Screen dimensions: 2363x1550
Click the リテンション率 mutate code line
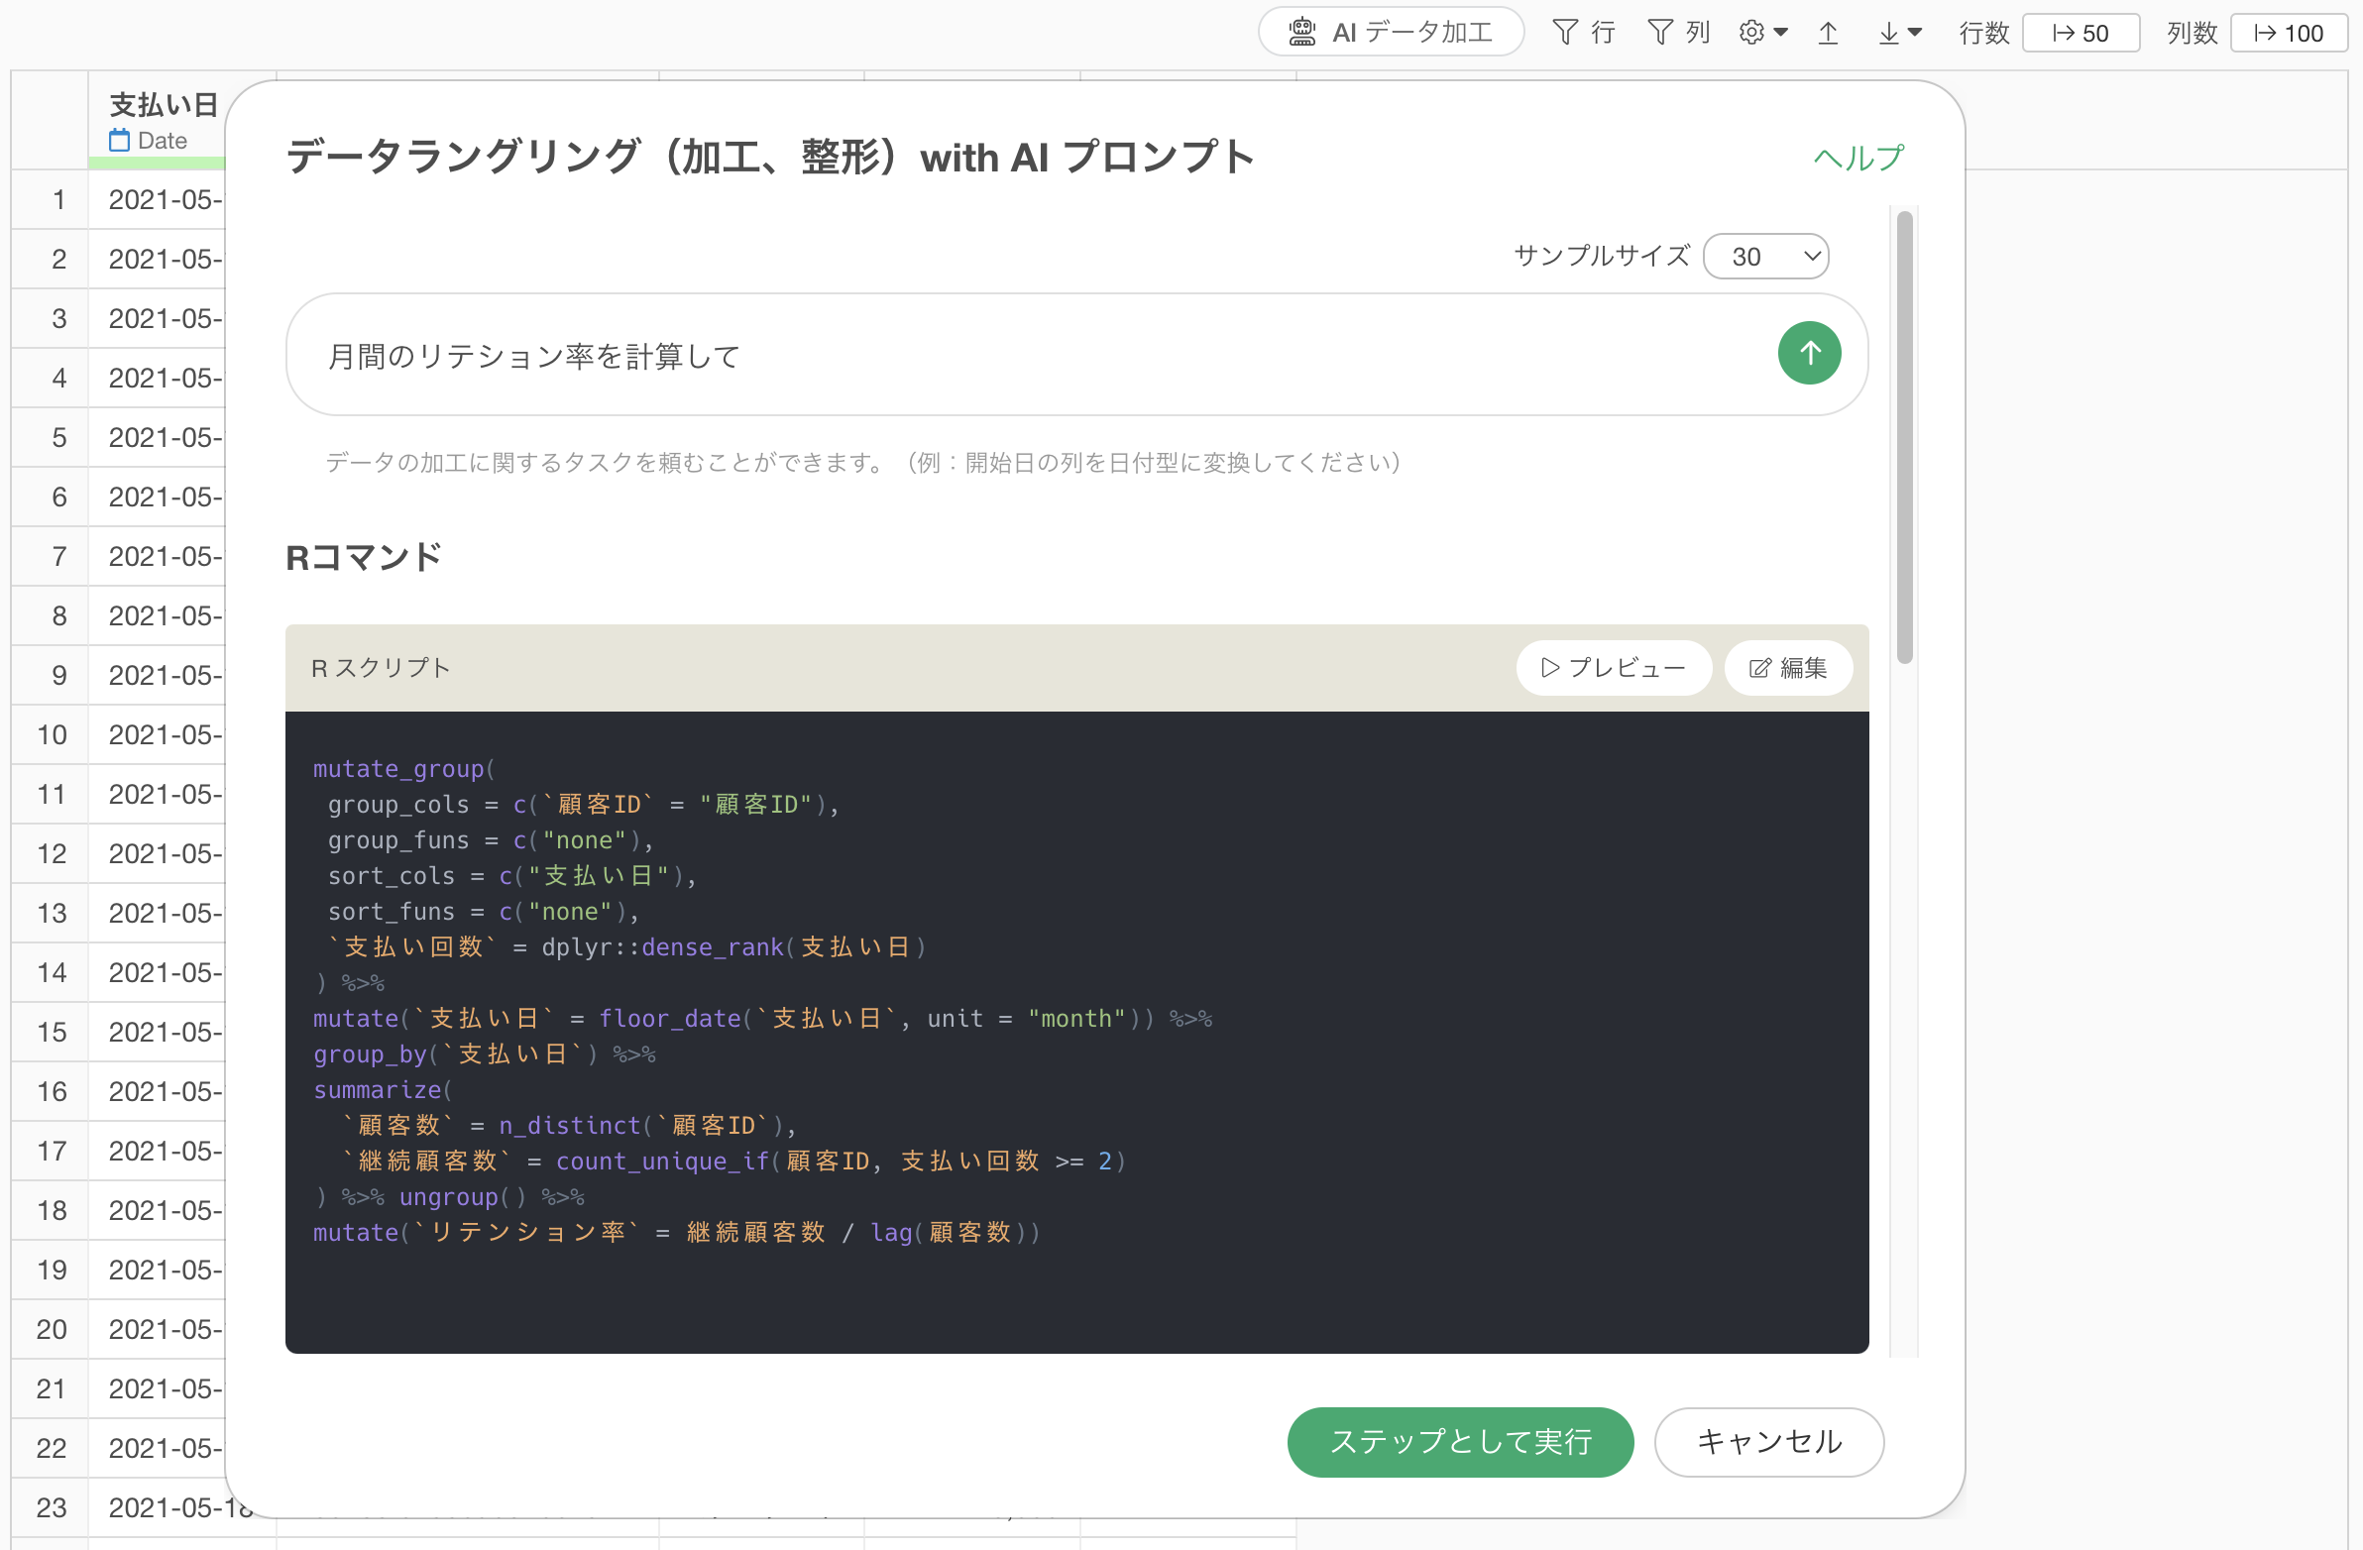tap(677, 1232)
